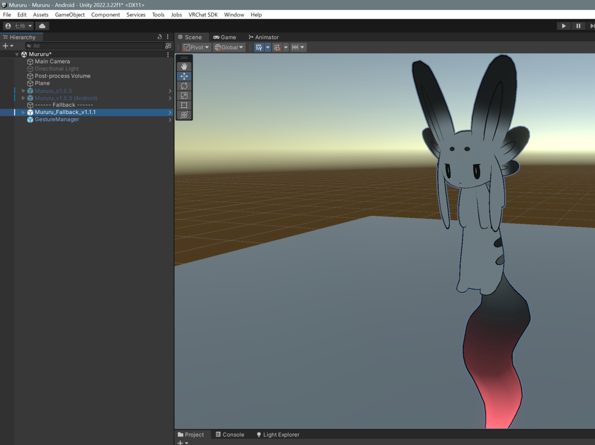Expand the Mururu_v1.5.3 (Android) object

pos(23,98)
